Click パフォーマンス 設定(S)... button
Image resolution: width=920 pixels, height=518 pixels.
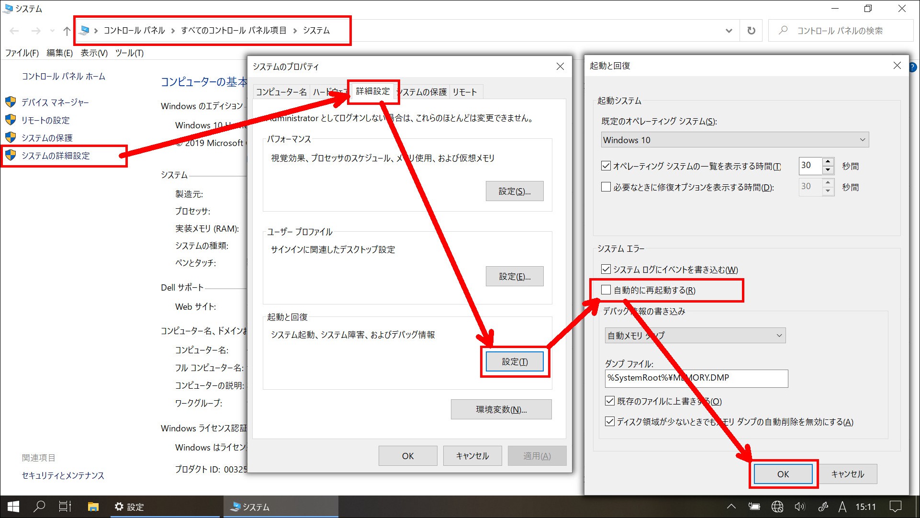pyautogui.click(x=515, y=191)
